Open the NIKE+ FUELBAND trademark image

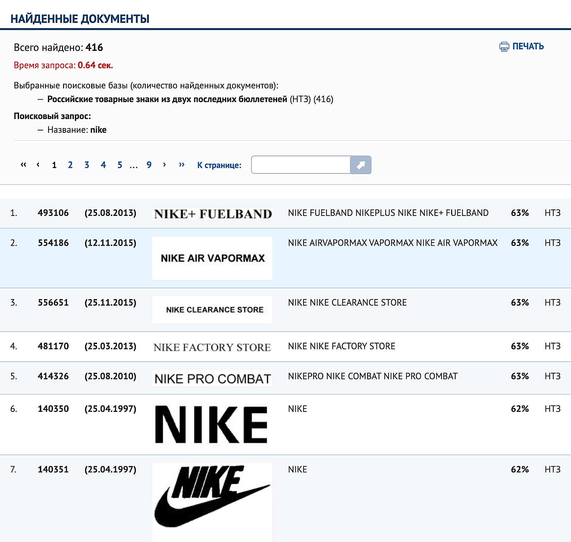coord(212,214)
